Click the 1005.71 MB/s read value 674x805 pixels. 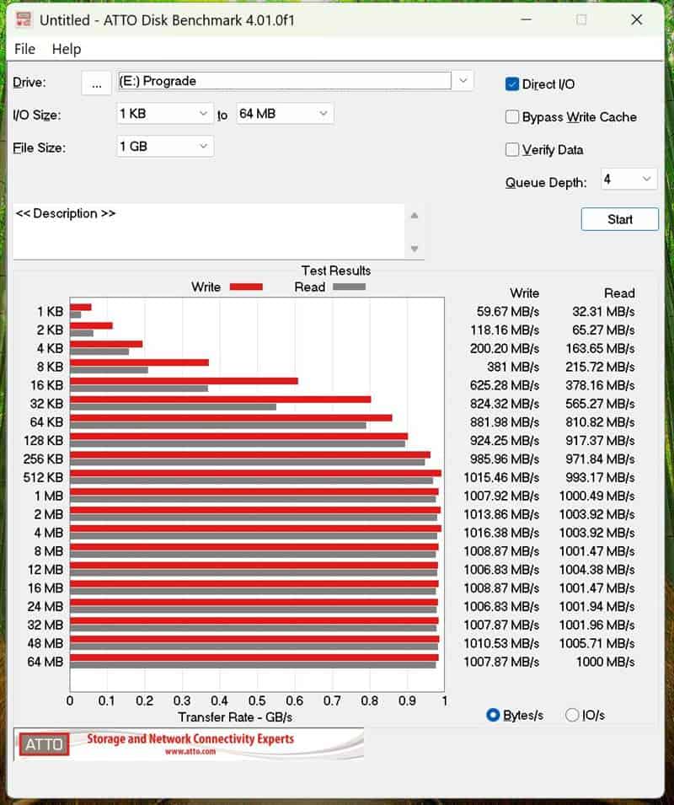[597, 643]
